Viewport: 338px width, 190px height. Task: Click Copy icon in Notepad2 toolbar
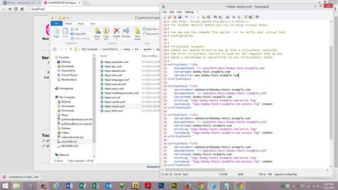click(203, 17)
